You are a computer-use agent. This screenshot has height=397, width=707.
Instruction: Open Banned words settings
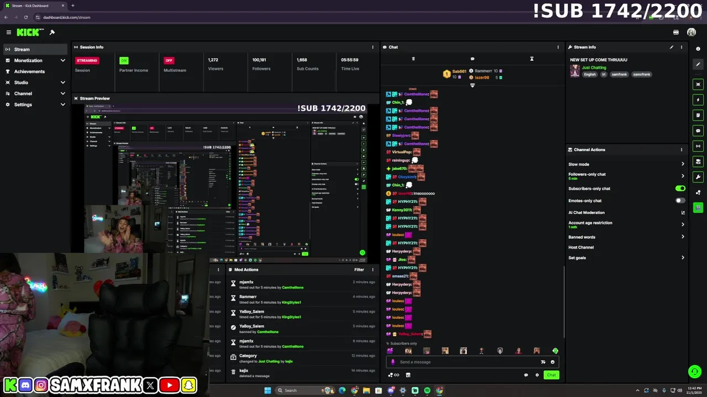point(626,237)
